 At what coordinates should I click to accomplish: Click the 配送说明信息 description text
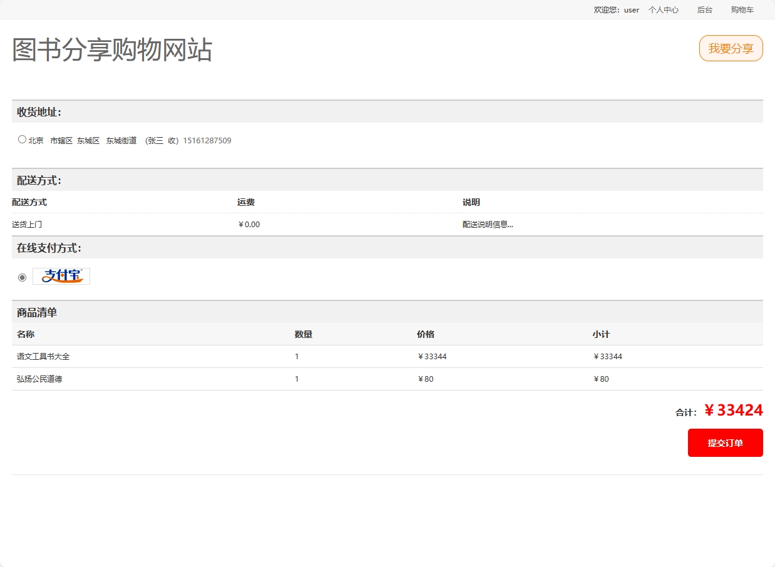pos(488,225)
